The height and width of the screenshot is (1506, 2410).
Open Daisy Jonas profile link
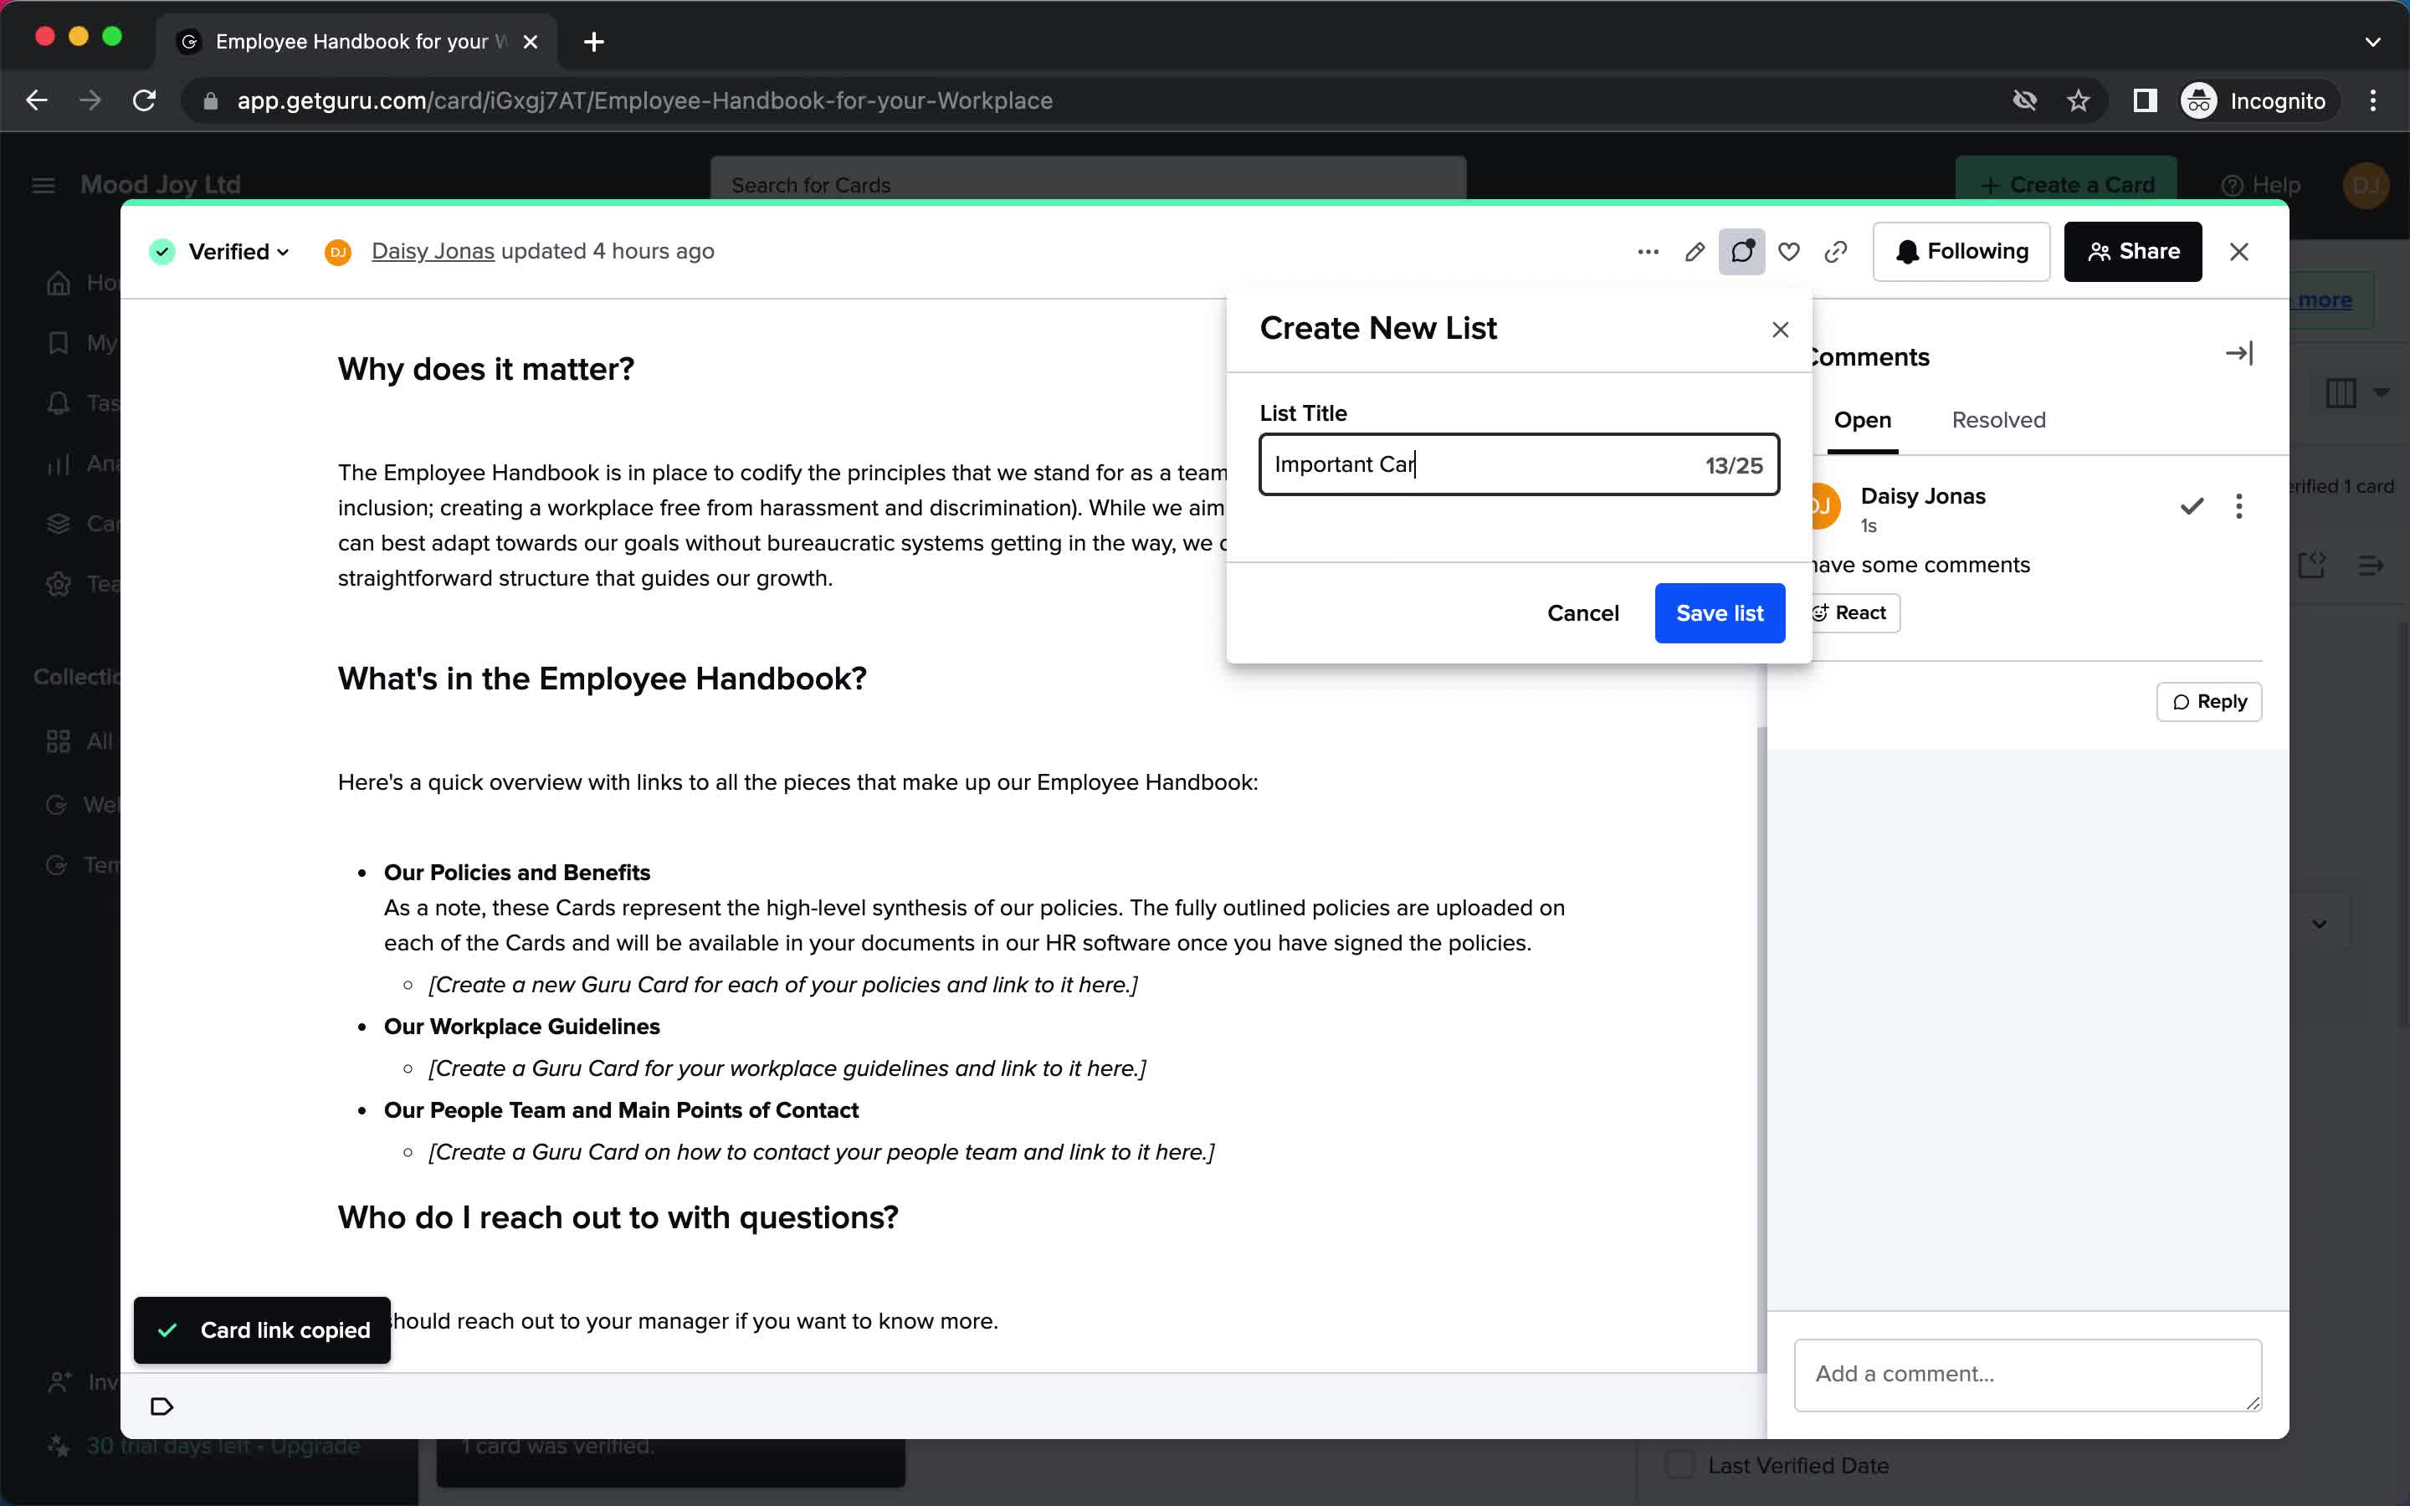(432, 252)
